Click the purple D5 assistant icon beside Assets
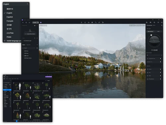 [x=41, y=22]
